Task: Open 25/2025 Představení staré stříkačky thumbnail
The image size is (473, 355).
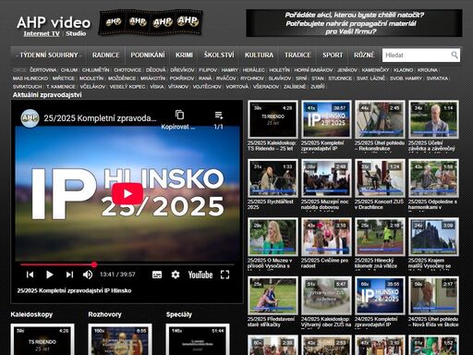Action: coord(273,296)
